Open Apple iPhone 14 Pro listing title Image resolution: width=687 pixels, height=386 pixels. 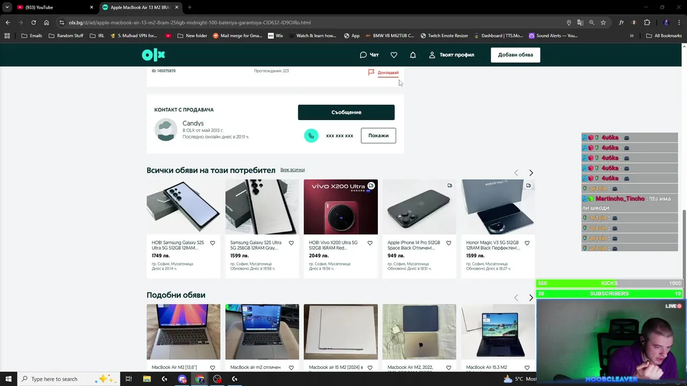[414, 245]
